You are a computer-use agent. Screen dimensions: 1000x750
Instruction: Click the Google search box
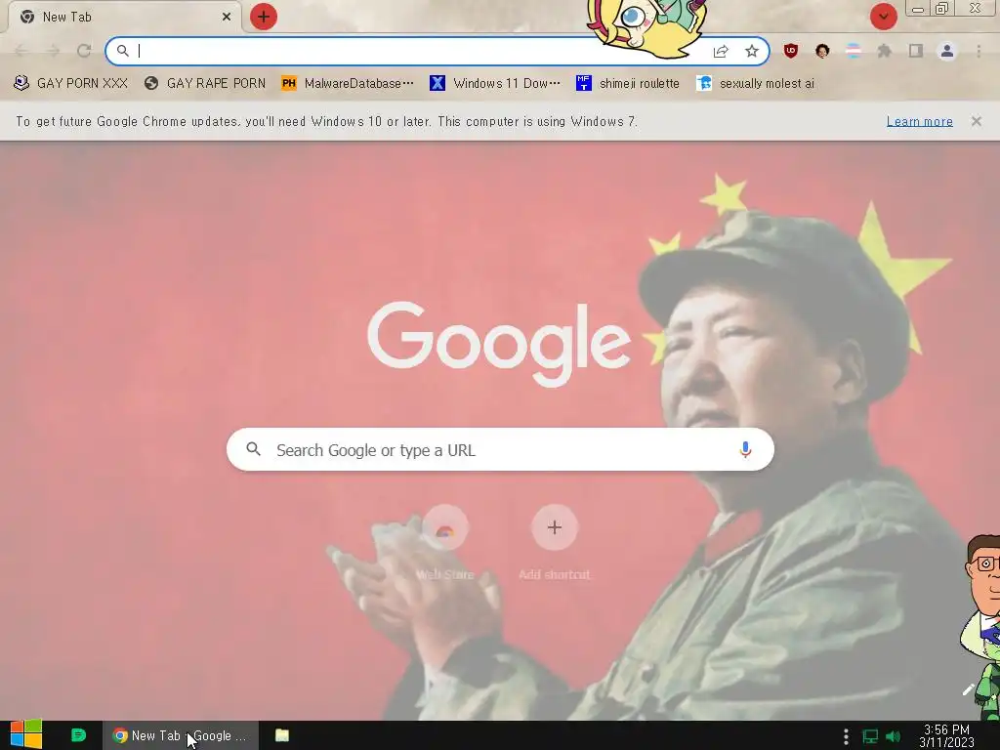click(x=500, y=449)
